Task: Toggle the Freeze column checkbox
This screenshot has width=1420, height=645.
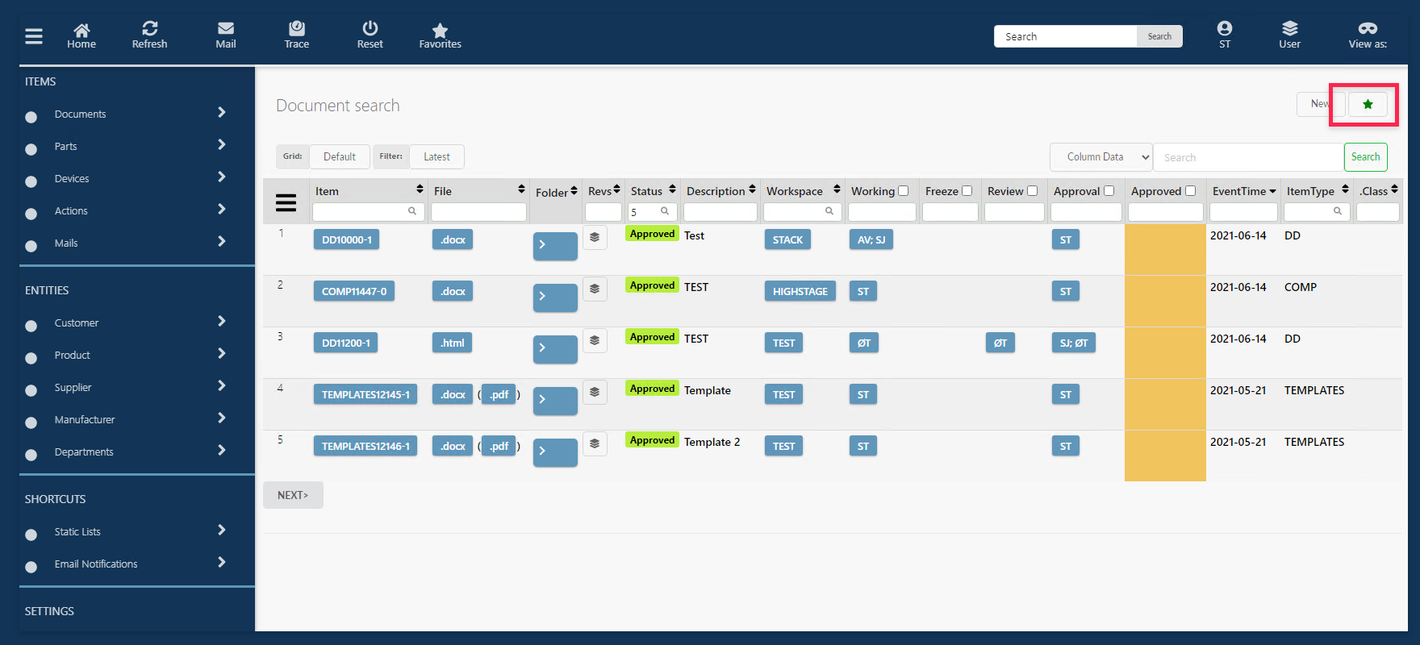Action: coord(967,191)
